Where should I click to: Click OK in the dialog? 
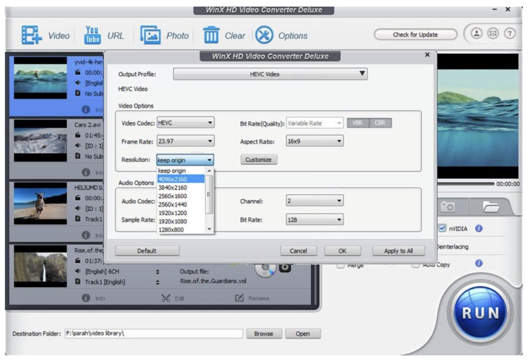point(342,251)
